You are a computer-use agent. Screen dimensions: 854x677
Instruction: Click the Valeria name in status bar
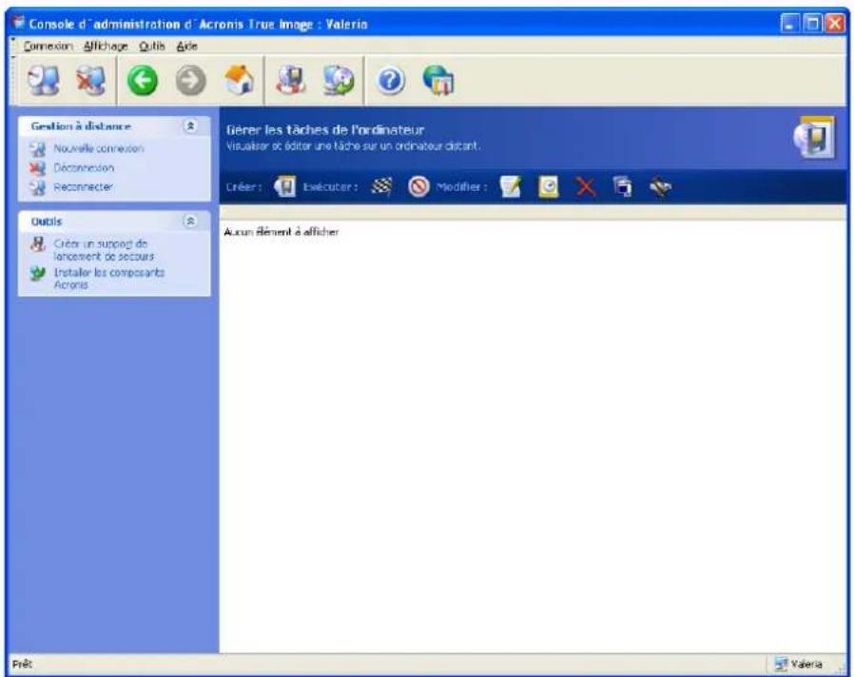806,664
